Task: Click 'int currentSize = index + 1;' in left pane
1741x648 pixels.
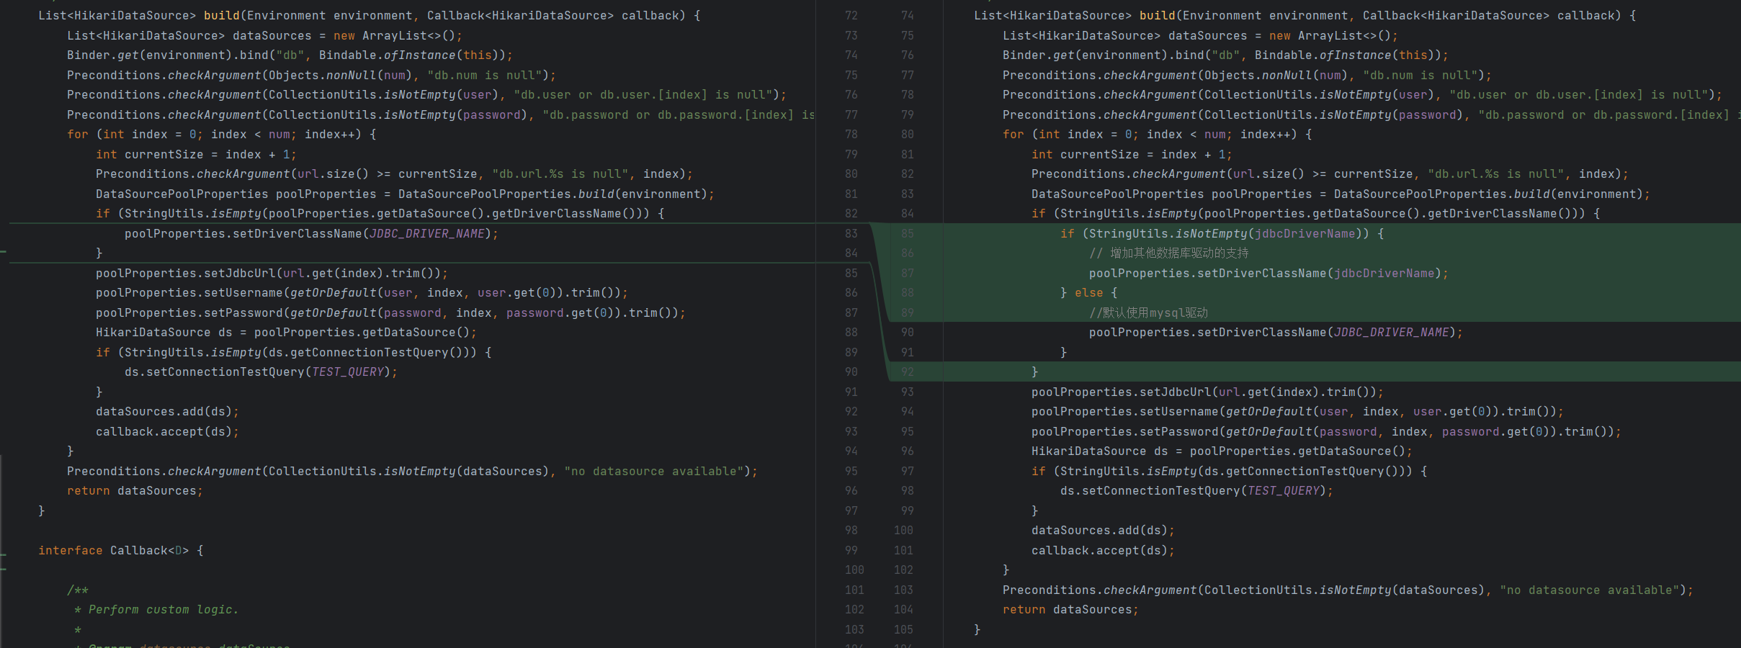Action: point(196,154)
